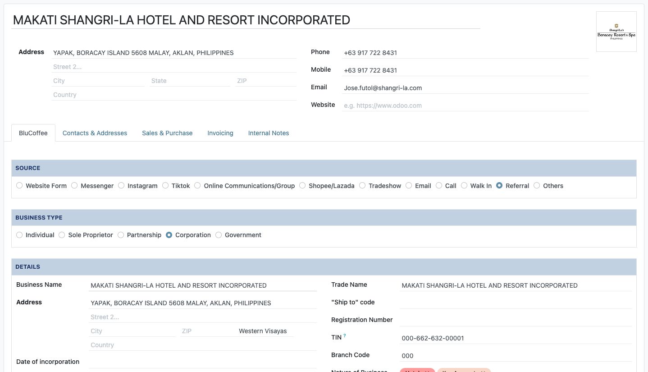Edit the company name title field
The height and width of the screenshot is (372, 648).
pos(246,20)
